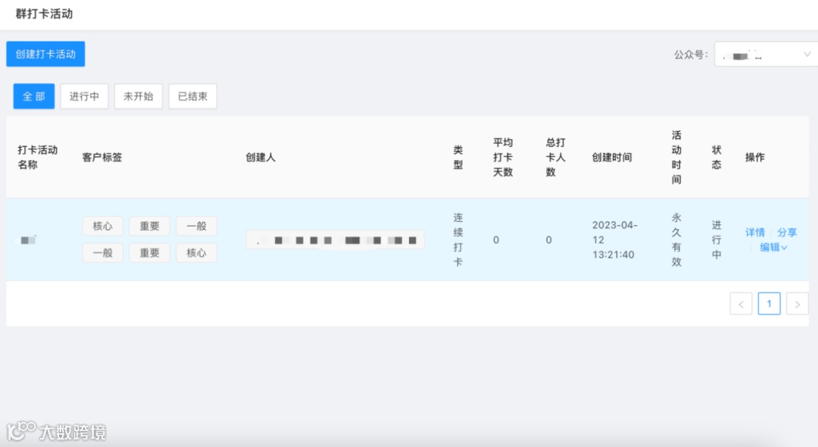Open the 公众号 dropdown selector

tap(766, 55)
